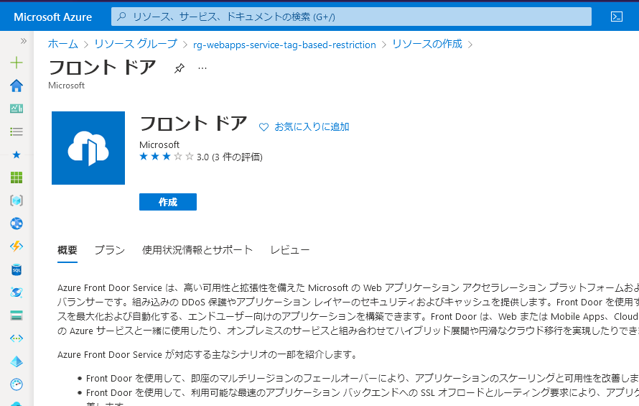Open All resources green grid icon
Viewport: 639px width, 406px height.
click(17, 177)
